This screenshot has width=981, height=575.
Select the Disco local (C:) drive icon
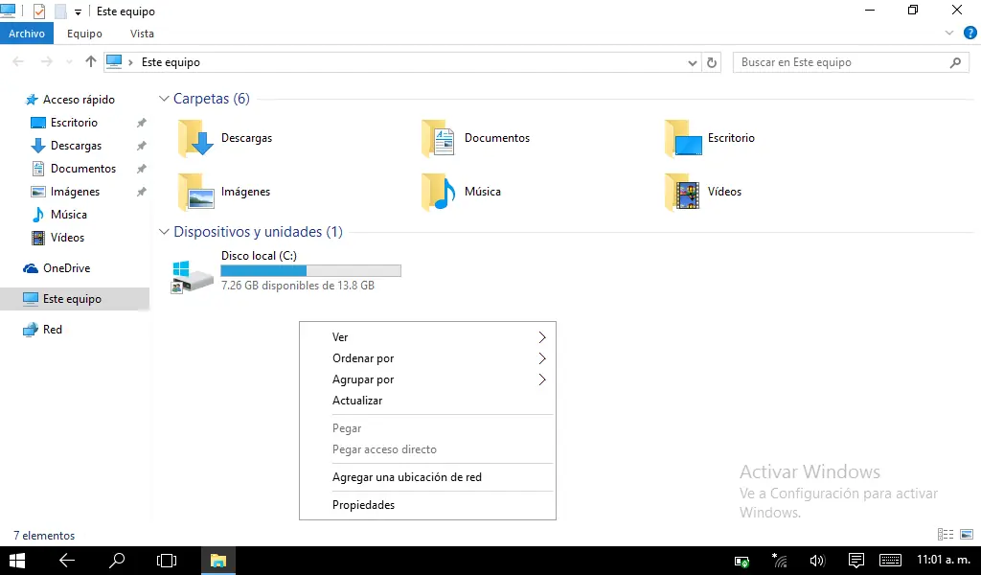192,277
